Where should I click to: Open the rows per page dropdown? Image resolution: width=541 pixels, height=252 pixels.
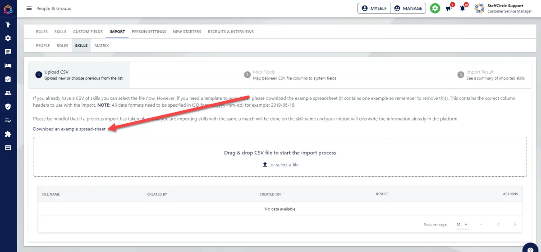pos(462,224)
